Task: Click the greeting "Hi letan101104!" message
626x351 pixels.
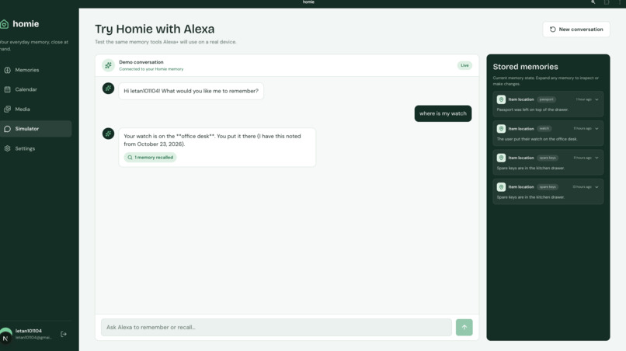Action: 191,91
